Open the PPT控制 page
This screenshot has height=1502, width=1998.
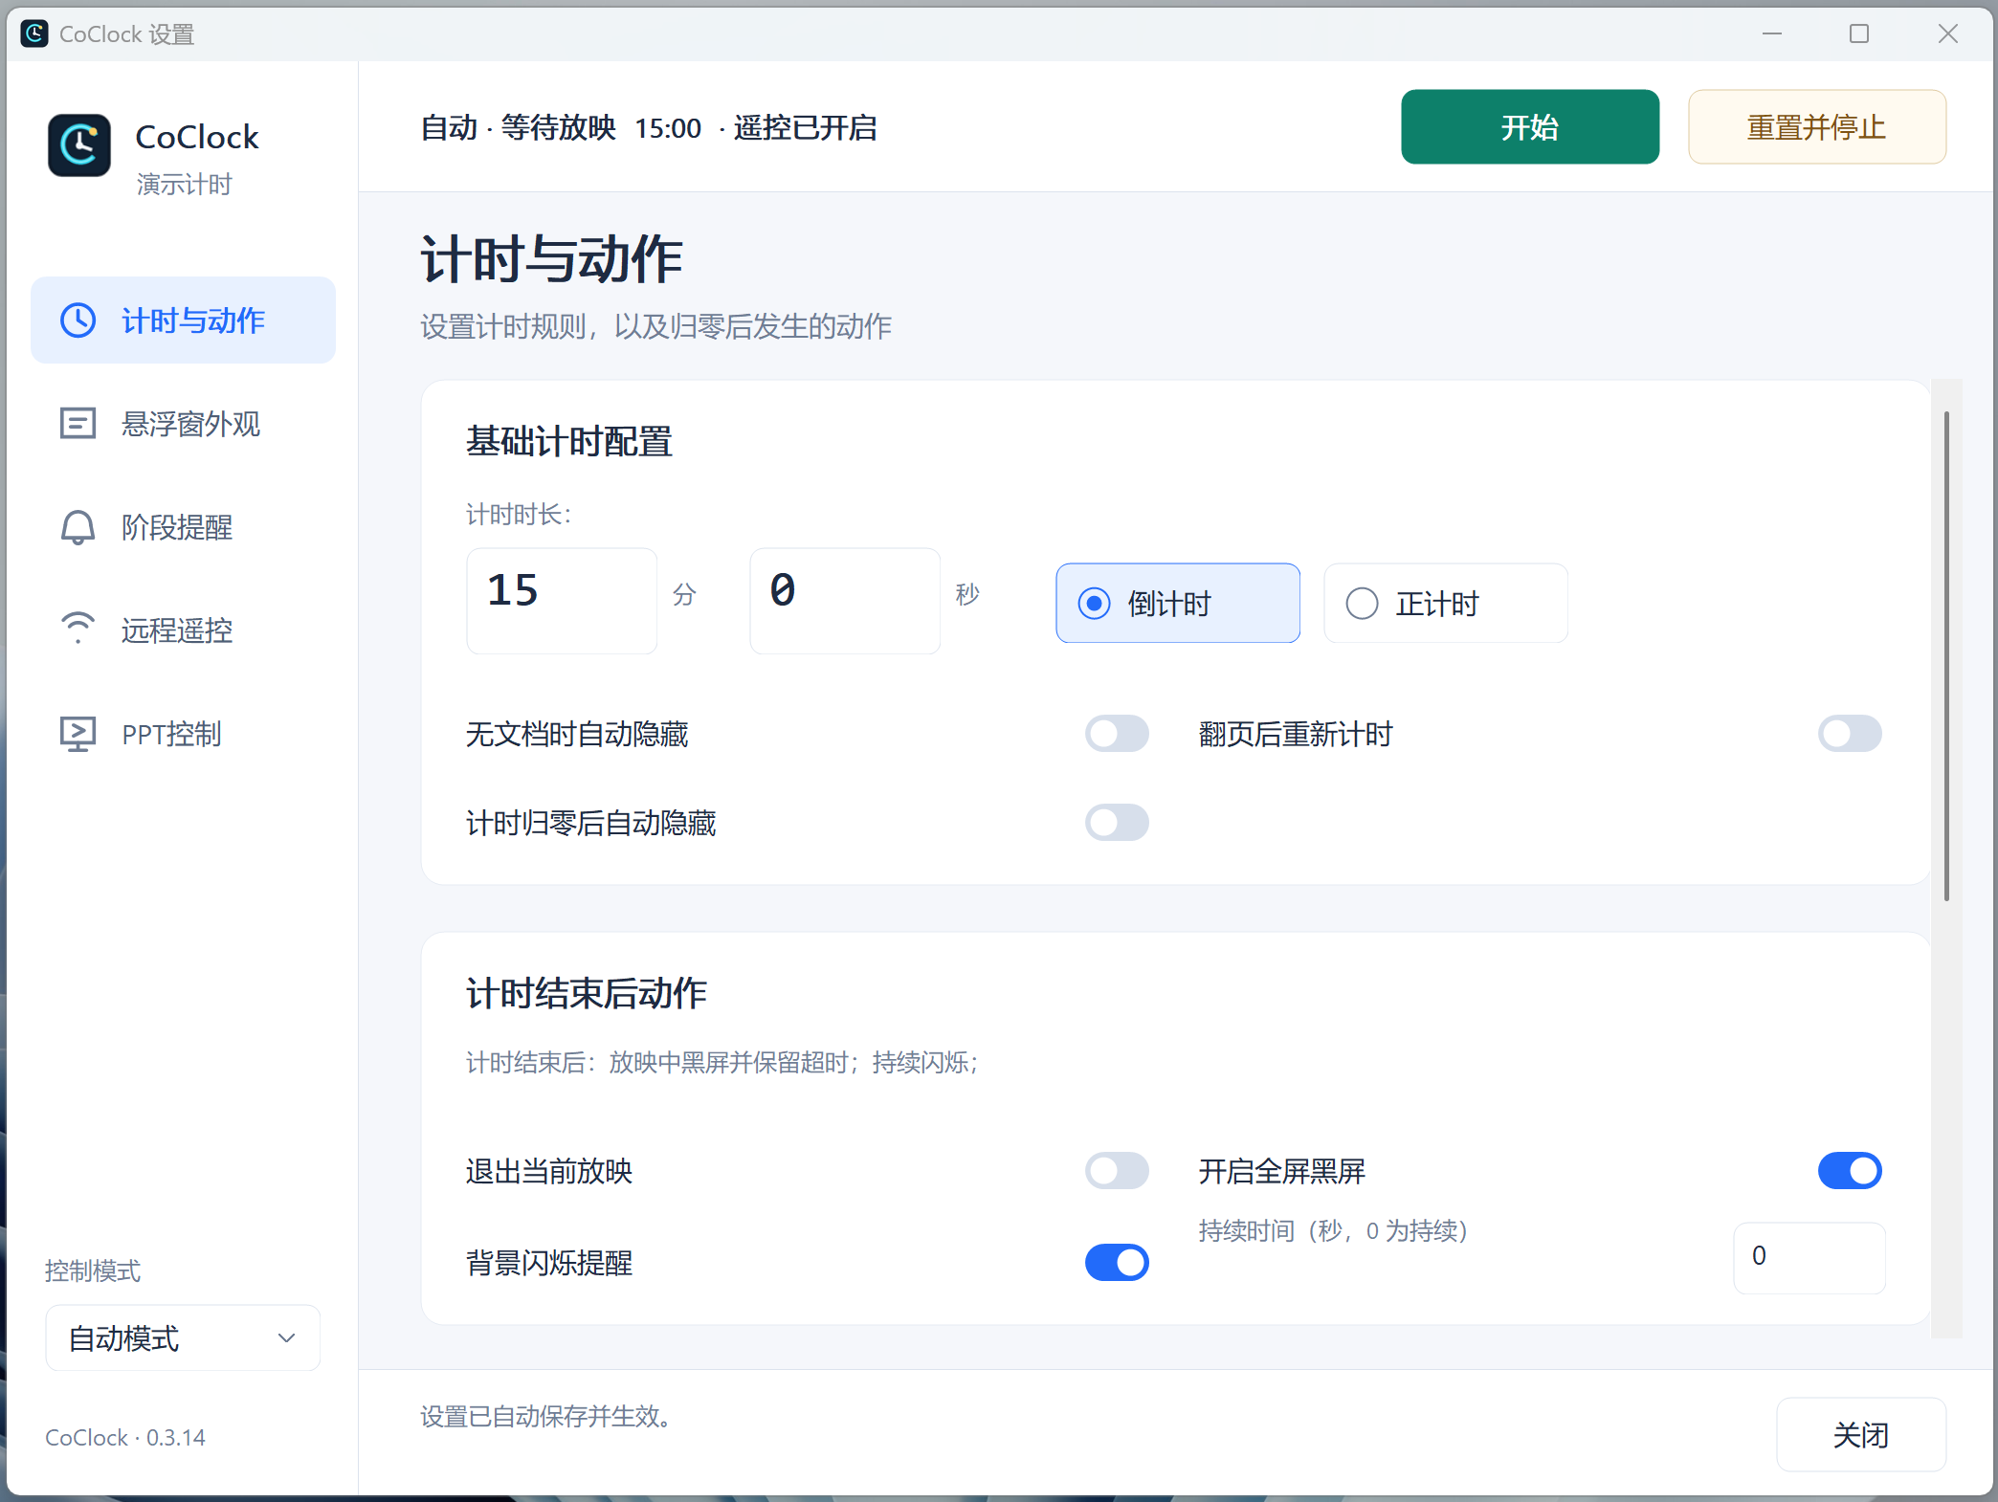click(184, 734)
